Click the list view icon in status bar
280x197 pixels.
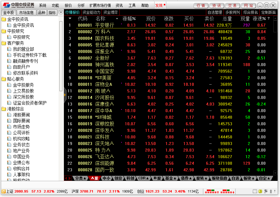pos(255,191)
